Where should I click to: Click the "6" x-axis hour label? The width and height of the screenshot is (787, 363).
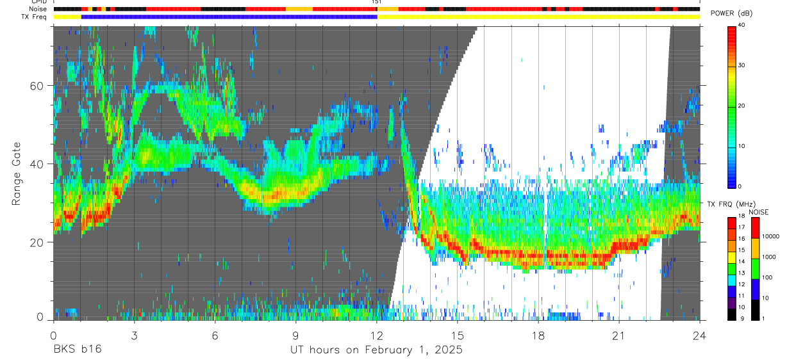pyautogui.click(x=215, y=335)
